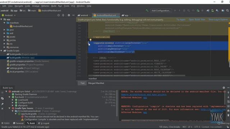Open the Tools menu
230x129 pixels.
coord(66,6)
